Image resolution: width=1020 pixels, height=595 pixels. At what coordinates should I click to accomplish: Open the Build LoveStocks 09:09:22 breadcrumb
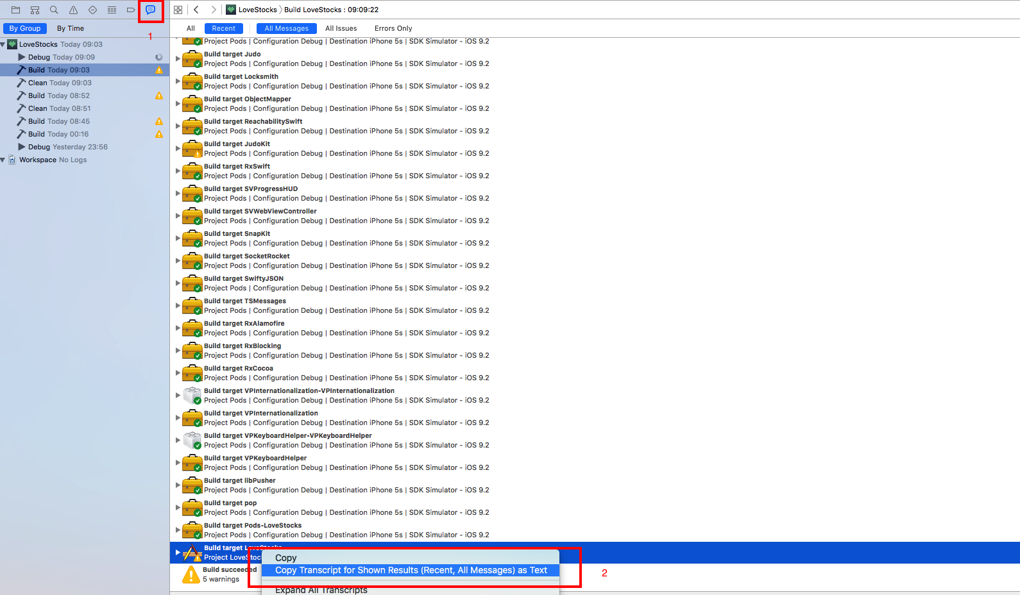(331, 10)
